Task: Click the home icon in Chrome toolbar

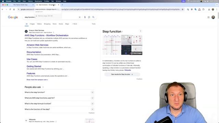Action: coord(14,9)
